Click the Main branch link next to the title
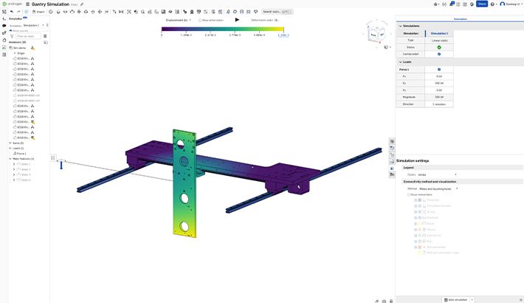 tap(74, 4)
